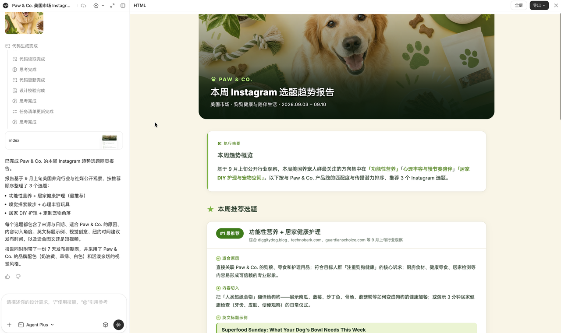The height and width of the screenshot is (333, 561).
Task: Open the 代码读取完成 step
Action: click(29, 59)
